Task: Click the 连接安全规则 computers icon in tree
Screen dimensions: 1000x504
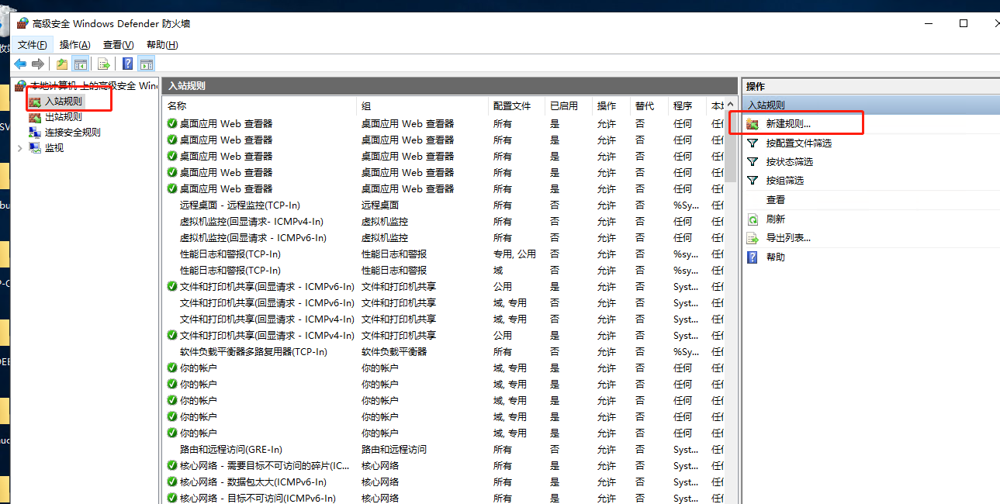Action: coord(34,133)
